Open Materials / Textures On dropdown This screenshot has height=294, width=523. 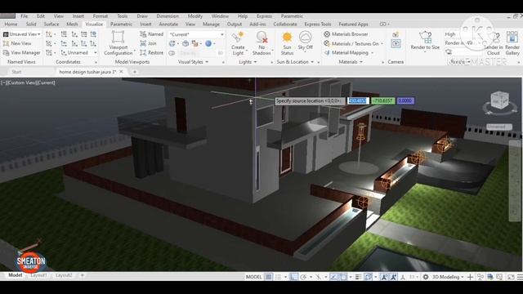tap(382, 43)
